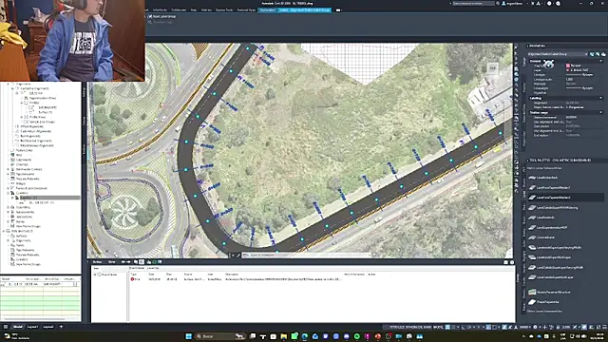The image size is (608, 342).
Task: Click Quick Select icon in Properties palette
Action: point(602,54)
